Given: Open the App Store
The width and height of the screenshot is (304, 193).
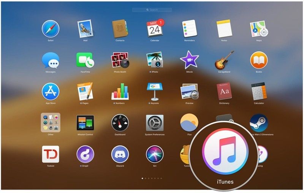Looking at the screenshot, I should tap(51, 92).
